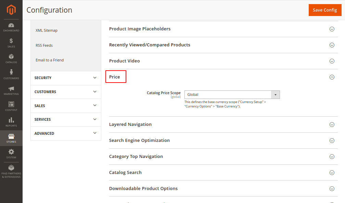Expand the Security settings group
345x203 pixels.
coord(66,78)
